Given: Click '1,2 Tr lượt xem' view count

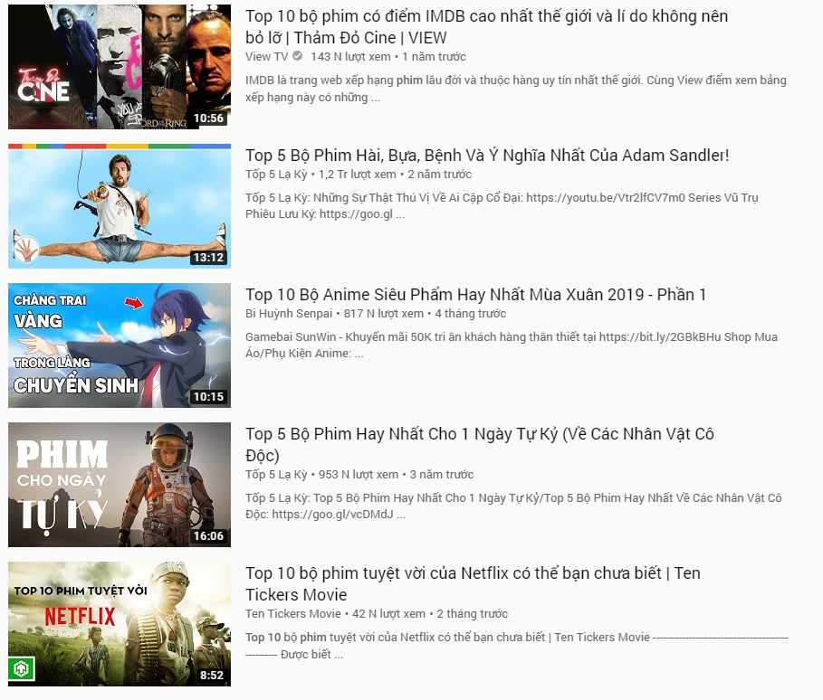Looking at the screenshot, I should (358, 174).
